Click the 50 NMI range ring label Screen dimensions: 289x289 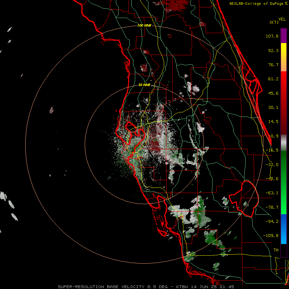coord(144,85)
